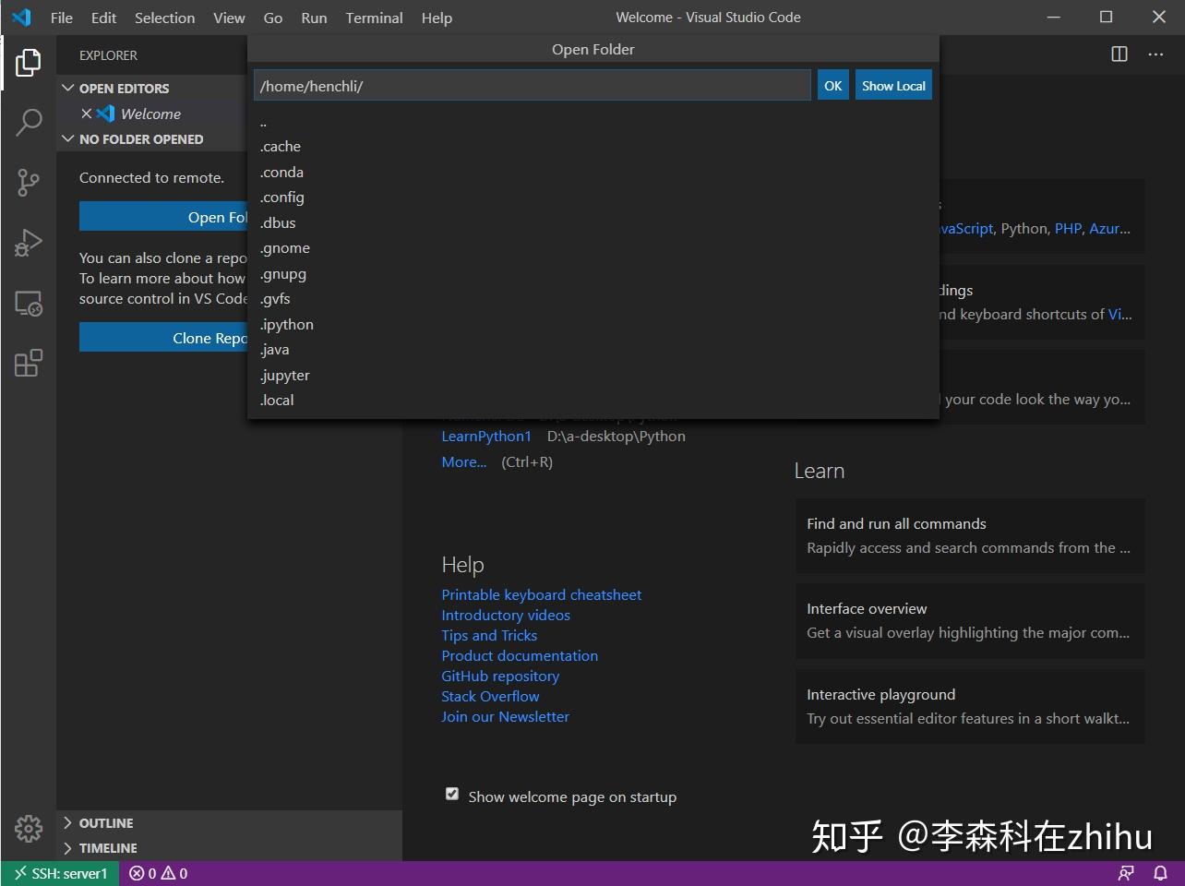Viewport: 1185px width, 886px height.
Task: Open the Search view in the activity bar
Action: coord(29,122)
